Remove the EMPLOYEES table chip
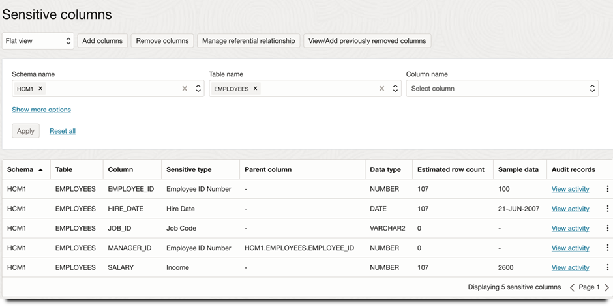 coord(255,89)
